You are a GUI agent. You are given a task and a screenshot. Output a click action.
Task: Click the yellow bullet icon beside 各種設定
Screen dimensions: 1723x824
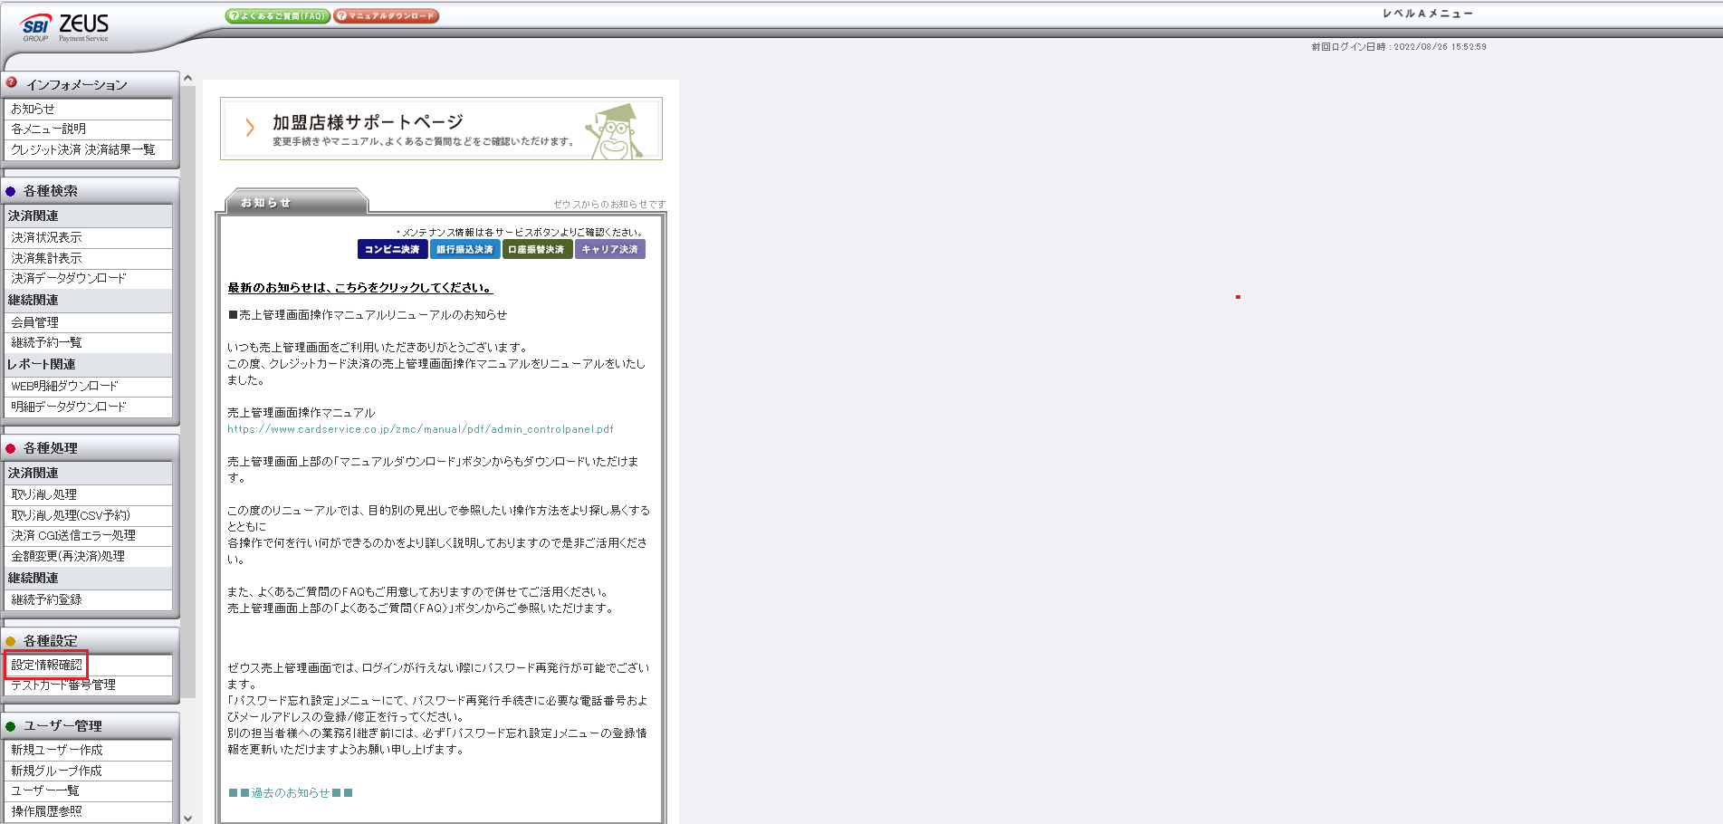coord(11,641)
